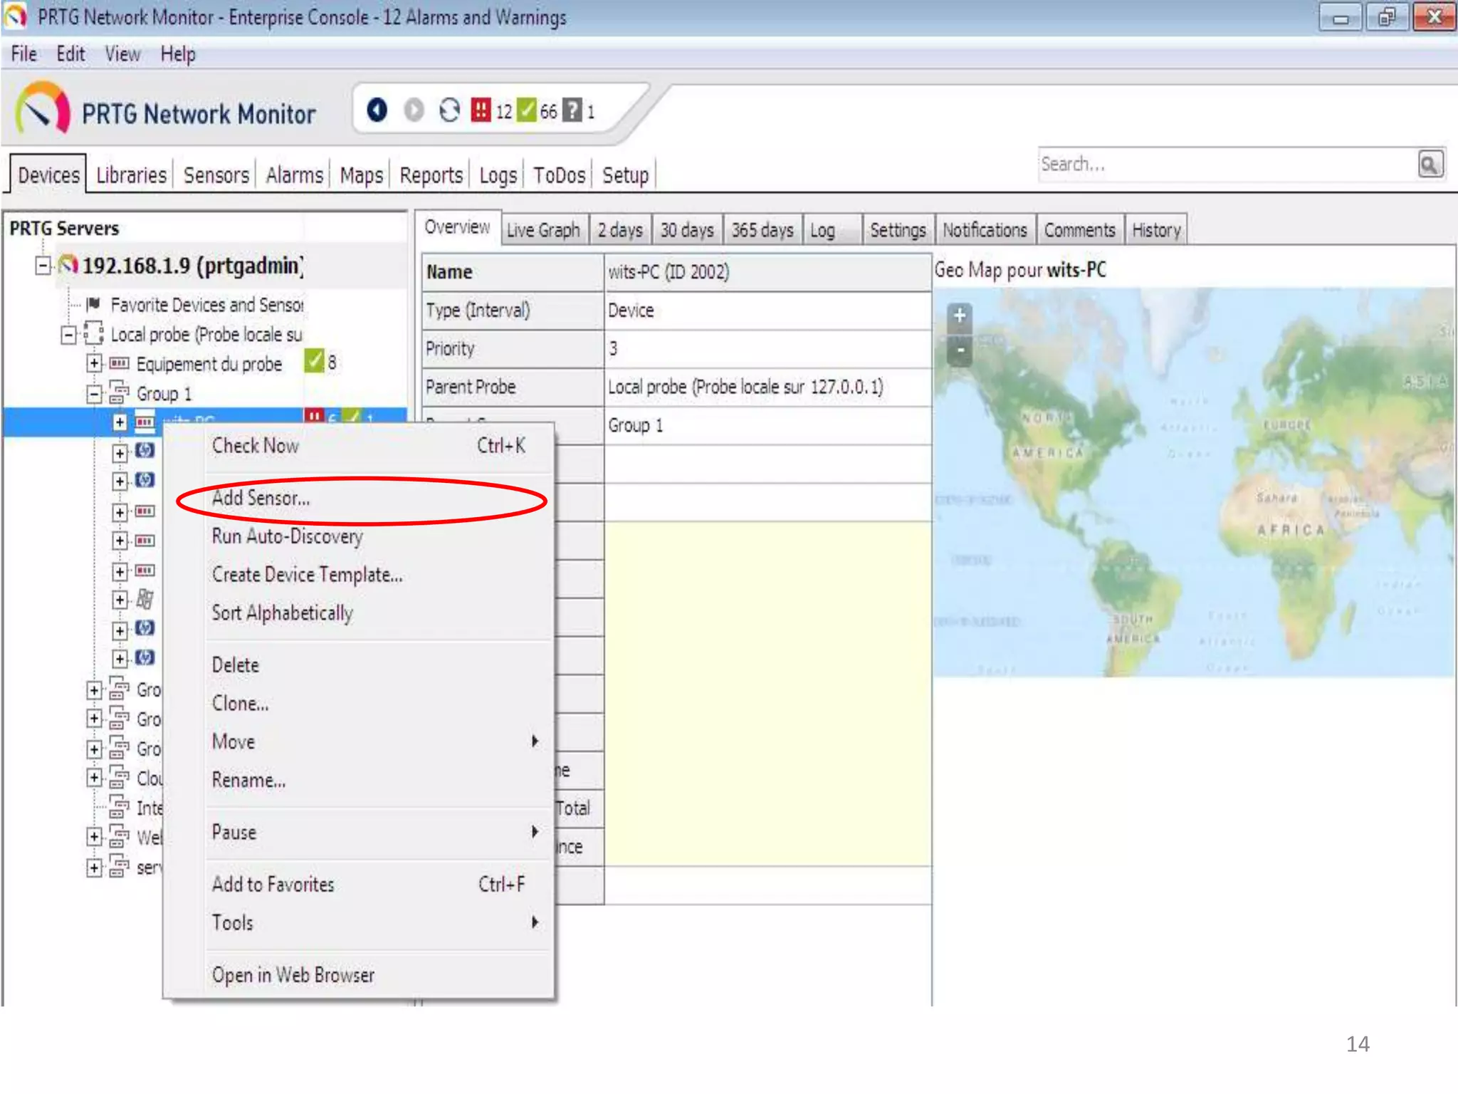Open the Comments tab
This screenshot has width=1458, height=1094.
(x=1079, y=230)
